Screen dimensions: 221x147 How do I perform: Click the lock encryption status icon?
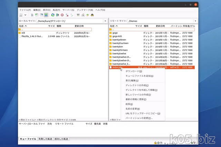pyautogui.click(x=155, y=143)
